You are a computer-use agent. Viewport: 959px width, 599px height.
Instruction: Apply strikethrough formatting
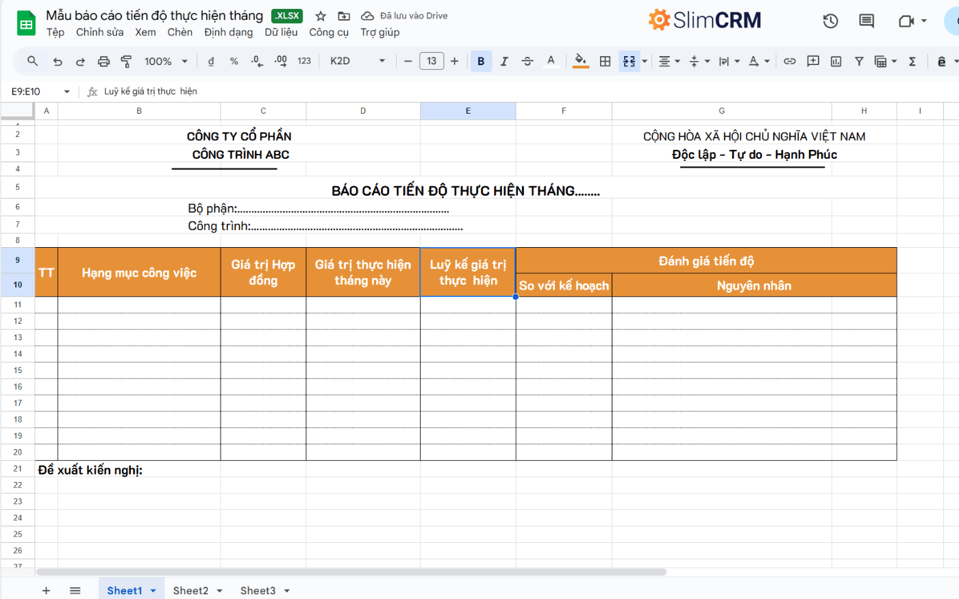point(527,61)
